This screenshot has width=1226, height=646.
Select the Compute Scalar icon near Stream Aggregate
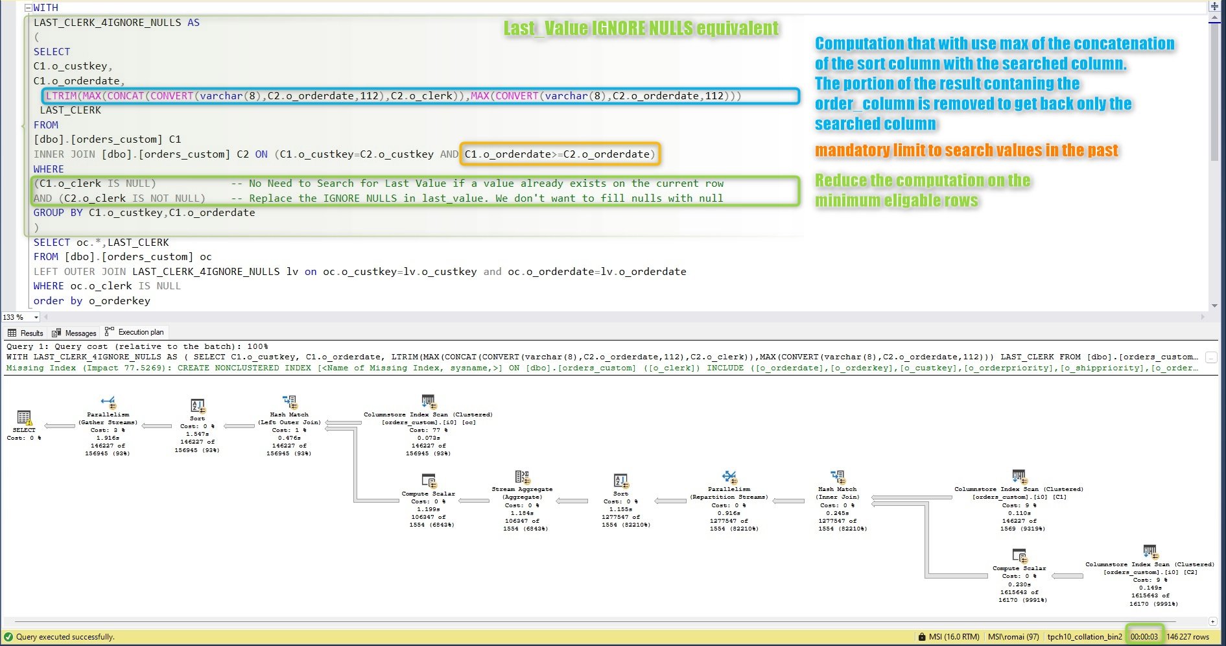429,481
